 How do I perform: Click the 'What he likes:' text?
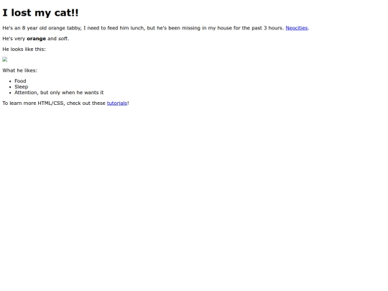point(20,70)
